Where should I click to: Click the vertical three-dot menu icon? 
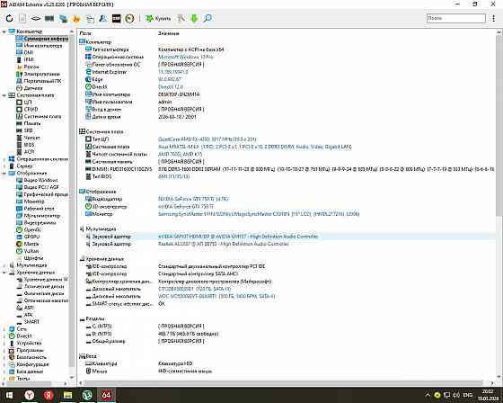click(x=494, y=18)
